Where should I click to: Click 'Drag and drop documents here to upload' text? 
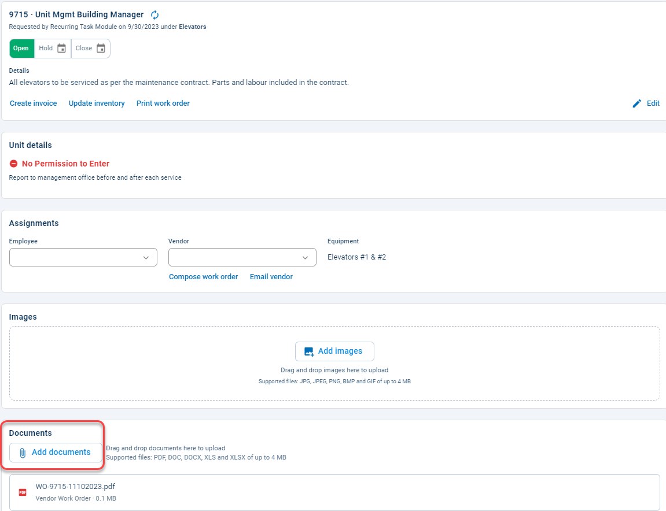click(165, 448)
